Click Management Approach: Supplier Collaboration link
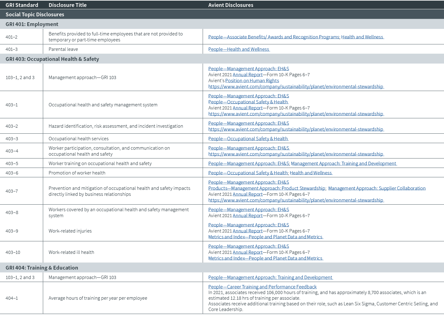Image resolution: width=444 pixels, height=322 pixels. point(377,188)
